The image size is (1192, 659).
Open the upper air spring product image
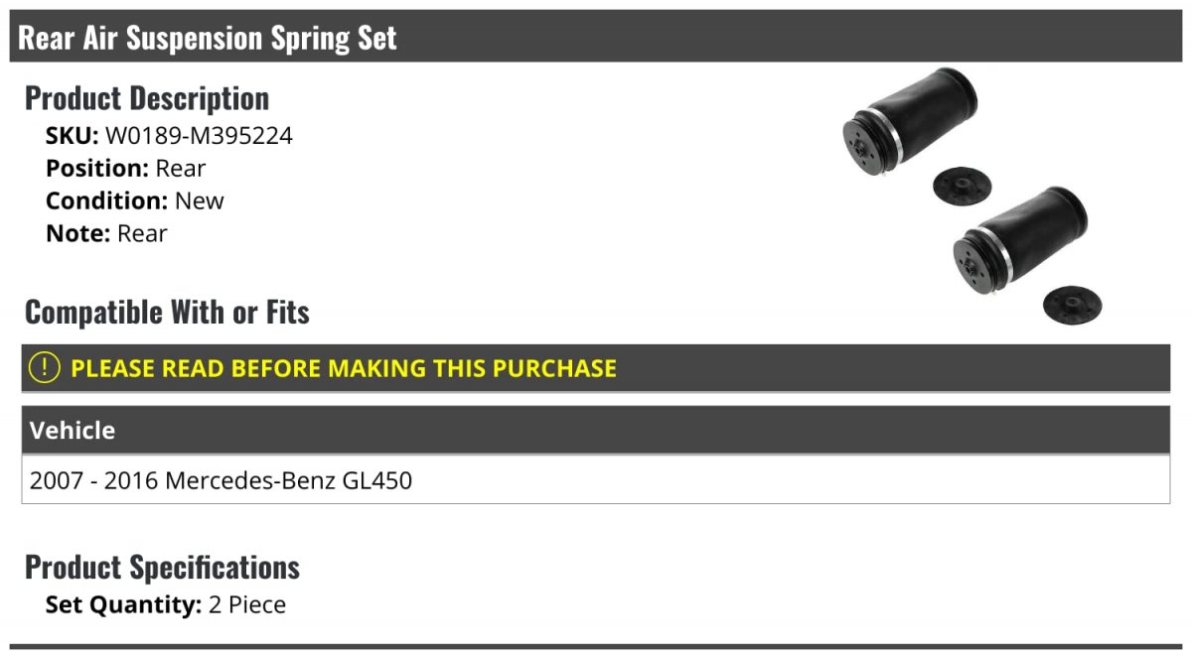[x=908, y=124]
